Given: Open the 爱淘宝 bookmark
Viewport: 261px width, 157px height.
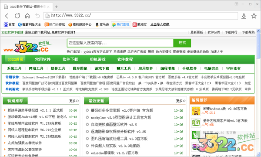Looking at the screenshot, I should 140,24.
